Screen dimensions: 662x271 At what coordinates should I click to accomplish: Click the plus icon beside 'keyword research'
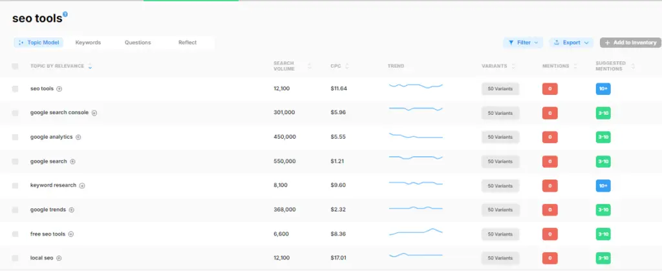[x=82, y=186]
